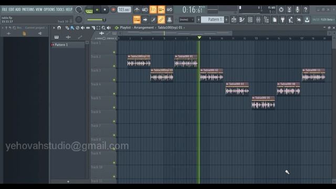Open the Browser view button
Viewport: 336px width, 189px height.
(x=266, y=20)
